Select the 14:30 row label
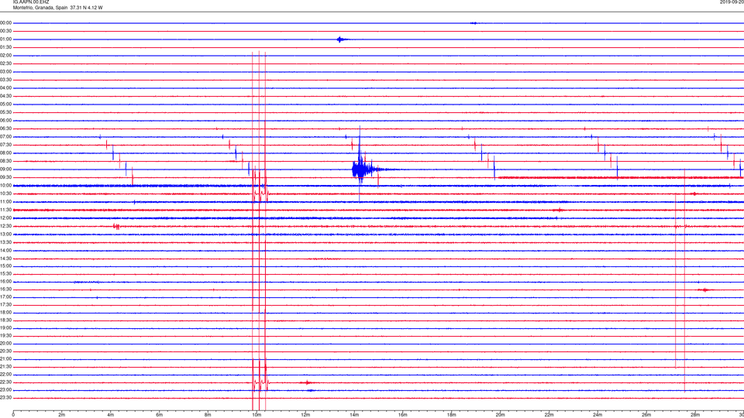Image resolution: width=744 pixels, height=418 pixels. pyautogui.click(x=6, y=259)
